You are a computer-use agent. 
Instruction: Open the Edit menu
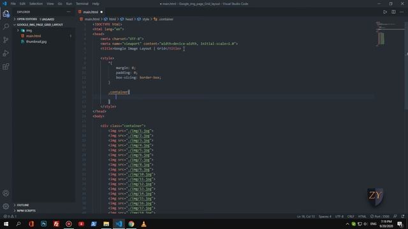22,4
